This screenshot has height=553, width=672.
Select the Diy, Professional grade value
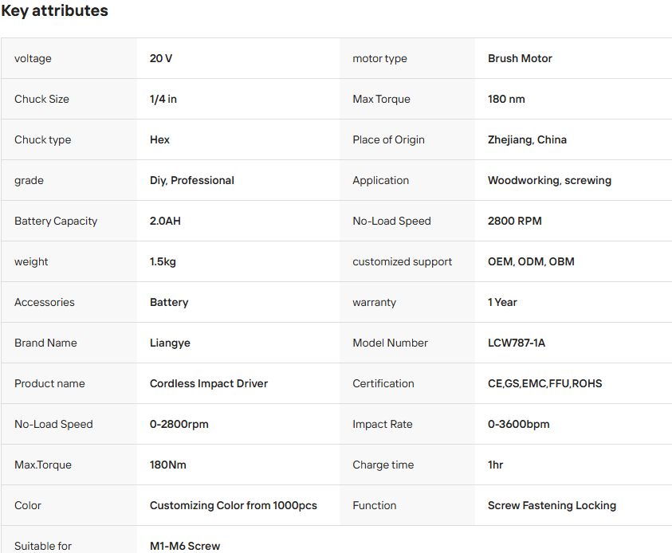pos(192,180)
